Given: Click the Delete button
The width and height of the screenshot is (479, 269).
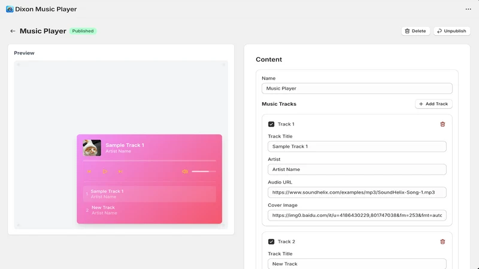Looking at the screenshot, I should (416, 31).
